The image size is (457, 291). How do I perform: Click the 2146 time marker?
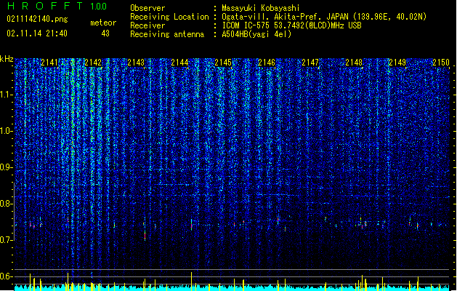tap(267, 62)
